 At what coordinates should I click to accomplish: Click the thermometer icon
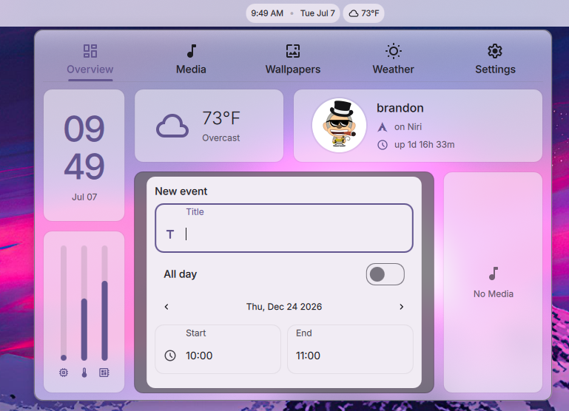coord(84,373)
